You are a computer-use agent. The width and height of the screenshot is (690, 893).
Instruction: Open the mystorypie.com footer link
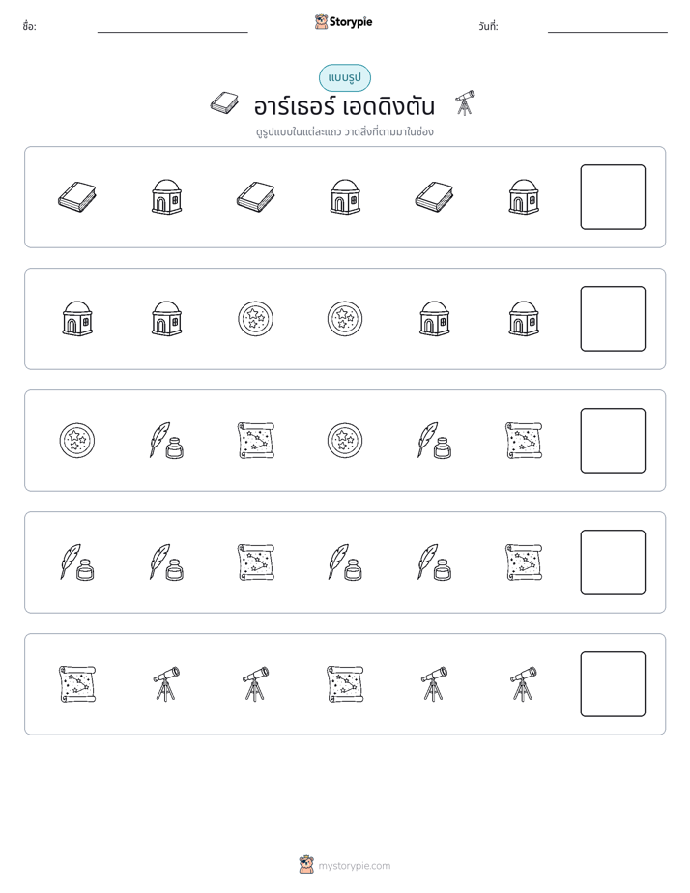pos(354,866)
